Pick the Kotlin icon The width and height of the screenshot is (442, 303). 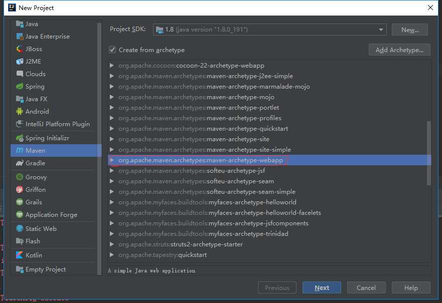tap(20, 255)
